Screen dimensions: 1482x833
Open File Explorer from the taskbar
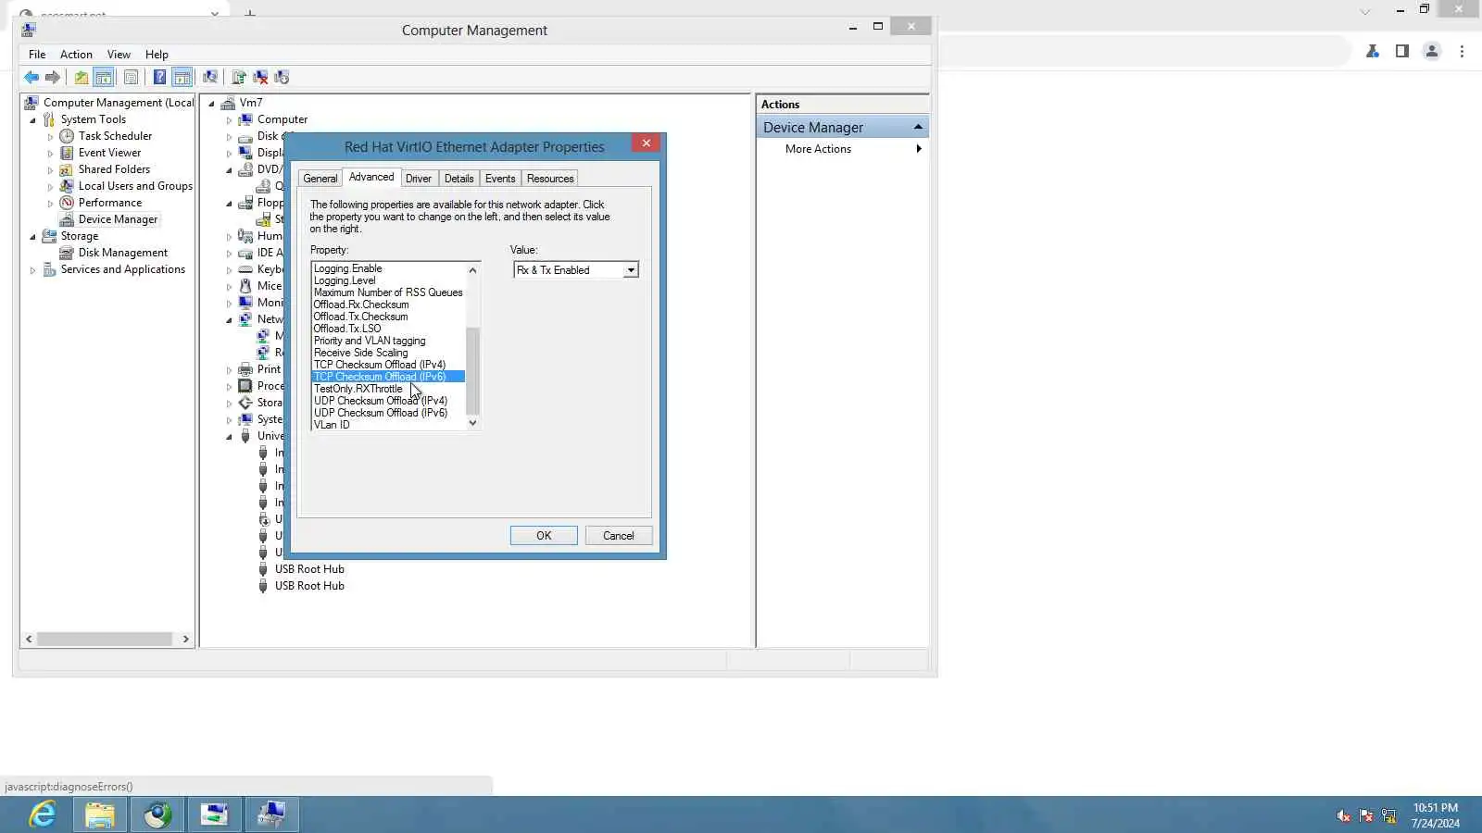(100, 814)
